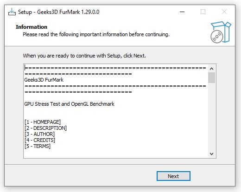This screenshot has width=241, height=192.
Task: Place cursor on the [4 - CREDITS] line
Action: pos(40,140)
